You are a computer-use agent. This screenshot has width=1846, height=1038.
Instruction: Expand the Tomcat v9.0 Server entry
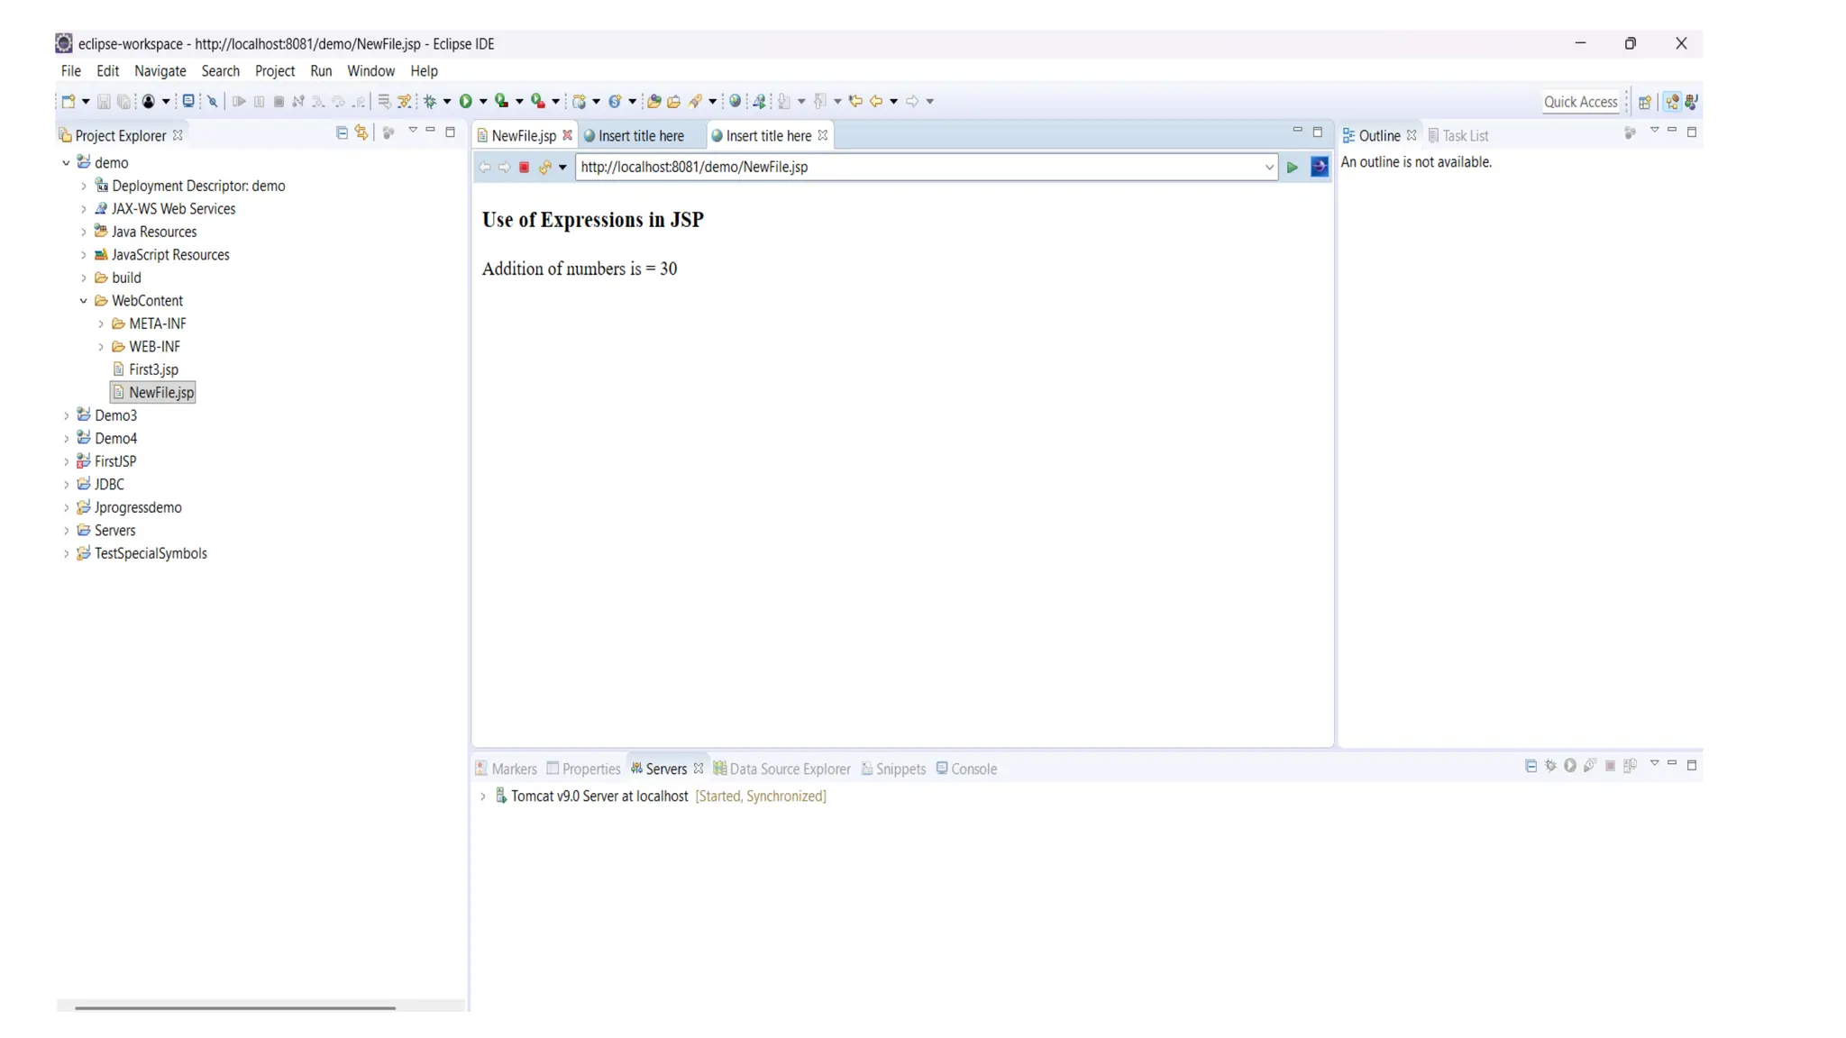483,797
